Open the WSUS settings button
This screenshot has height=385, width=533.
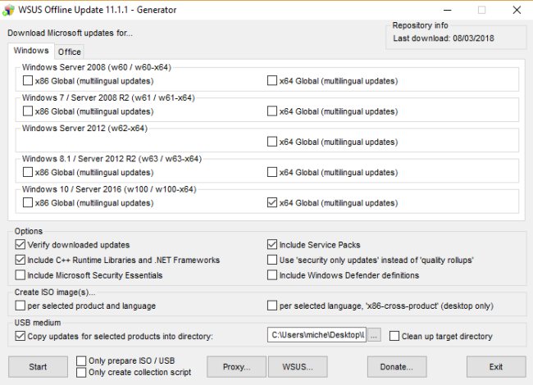coord(298,367)
